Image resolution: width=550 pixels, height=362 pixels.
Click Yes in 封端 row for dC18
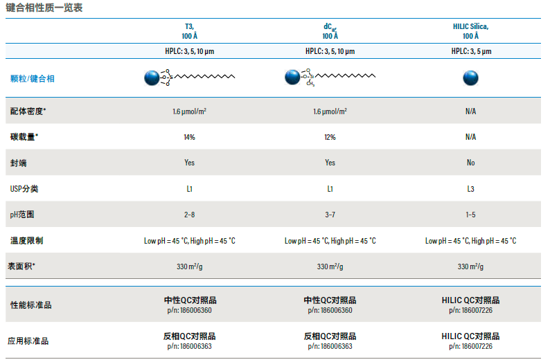(330, 163)
